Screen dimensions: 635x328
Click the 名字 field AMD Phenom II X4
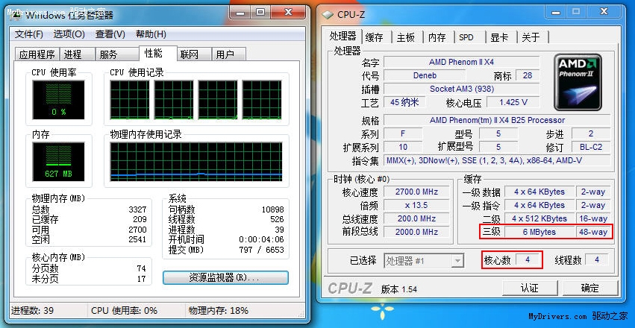pyautogui.click(x=462, y=63)
